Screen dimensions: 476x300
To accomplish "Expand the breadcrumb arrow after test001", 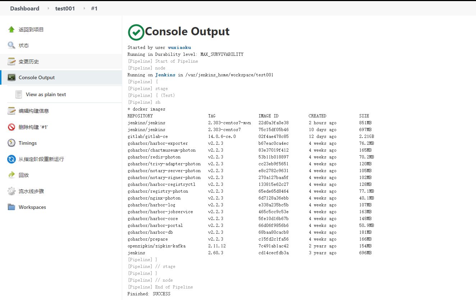I will pyautogui.click(x=84, y=8).
